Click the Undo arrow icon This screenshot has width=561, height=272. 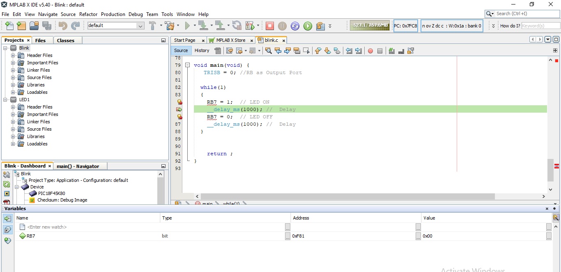63,26
